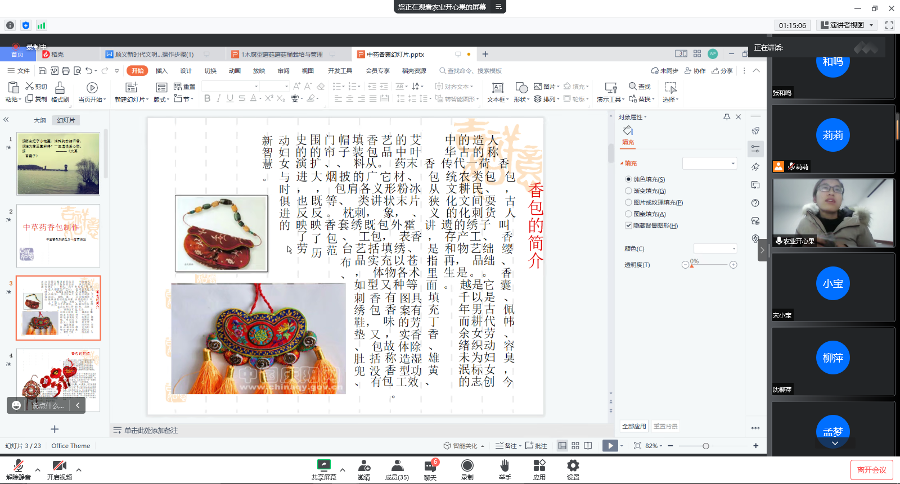Select the pattern fill (图案填充) option
This screenshot has width=900, height=484.
(x=629, y=214)
